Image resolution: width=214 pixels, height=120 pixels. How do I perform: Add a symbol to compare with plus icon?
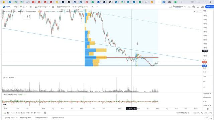pyautogui.click(x=16, y=7)
